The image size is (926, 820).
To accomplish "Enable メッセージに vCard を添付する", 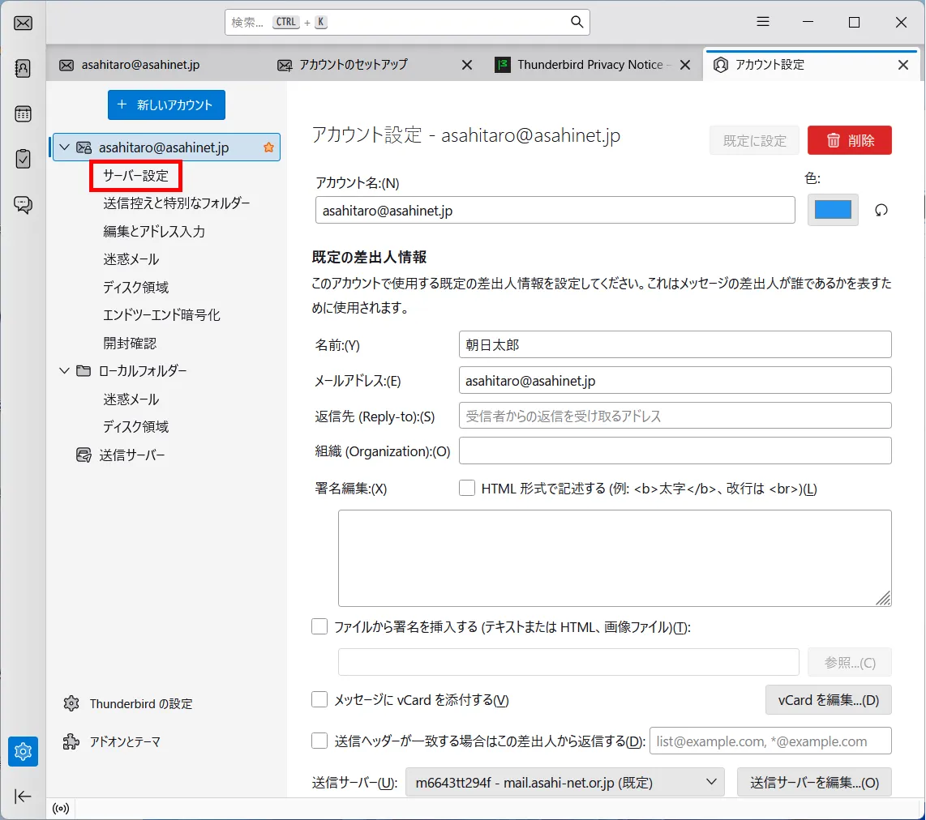I will [319, 699].
